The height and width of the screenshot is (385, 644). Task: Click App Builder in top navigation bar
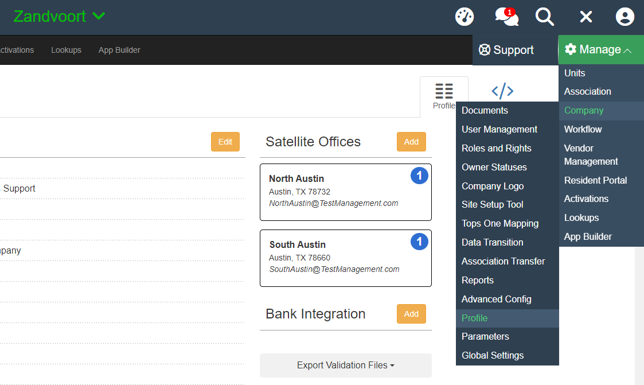(119, 50)
